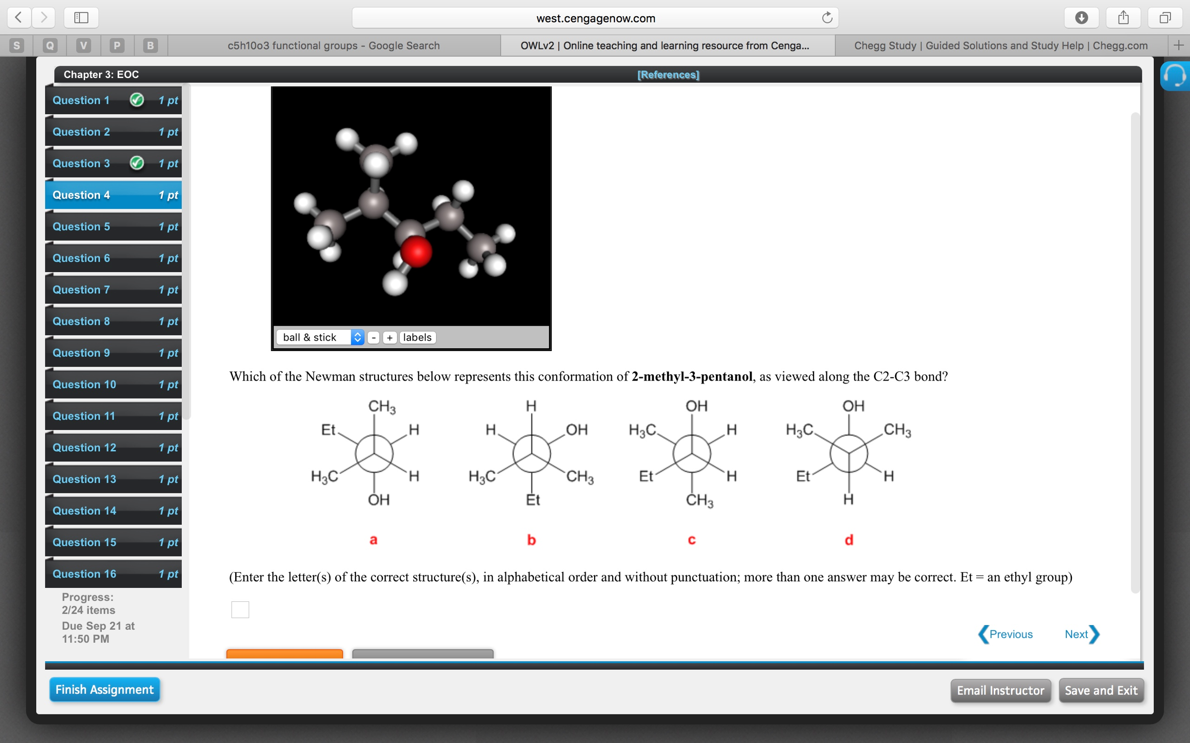Open the downloads indicator in the toolbar
The image size is (1190, 743).
point(1081,18)
